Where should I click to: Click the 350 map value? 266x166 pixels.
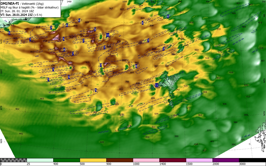pos(176,136)
